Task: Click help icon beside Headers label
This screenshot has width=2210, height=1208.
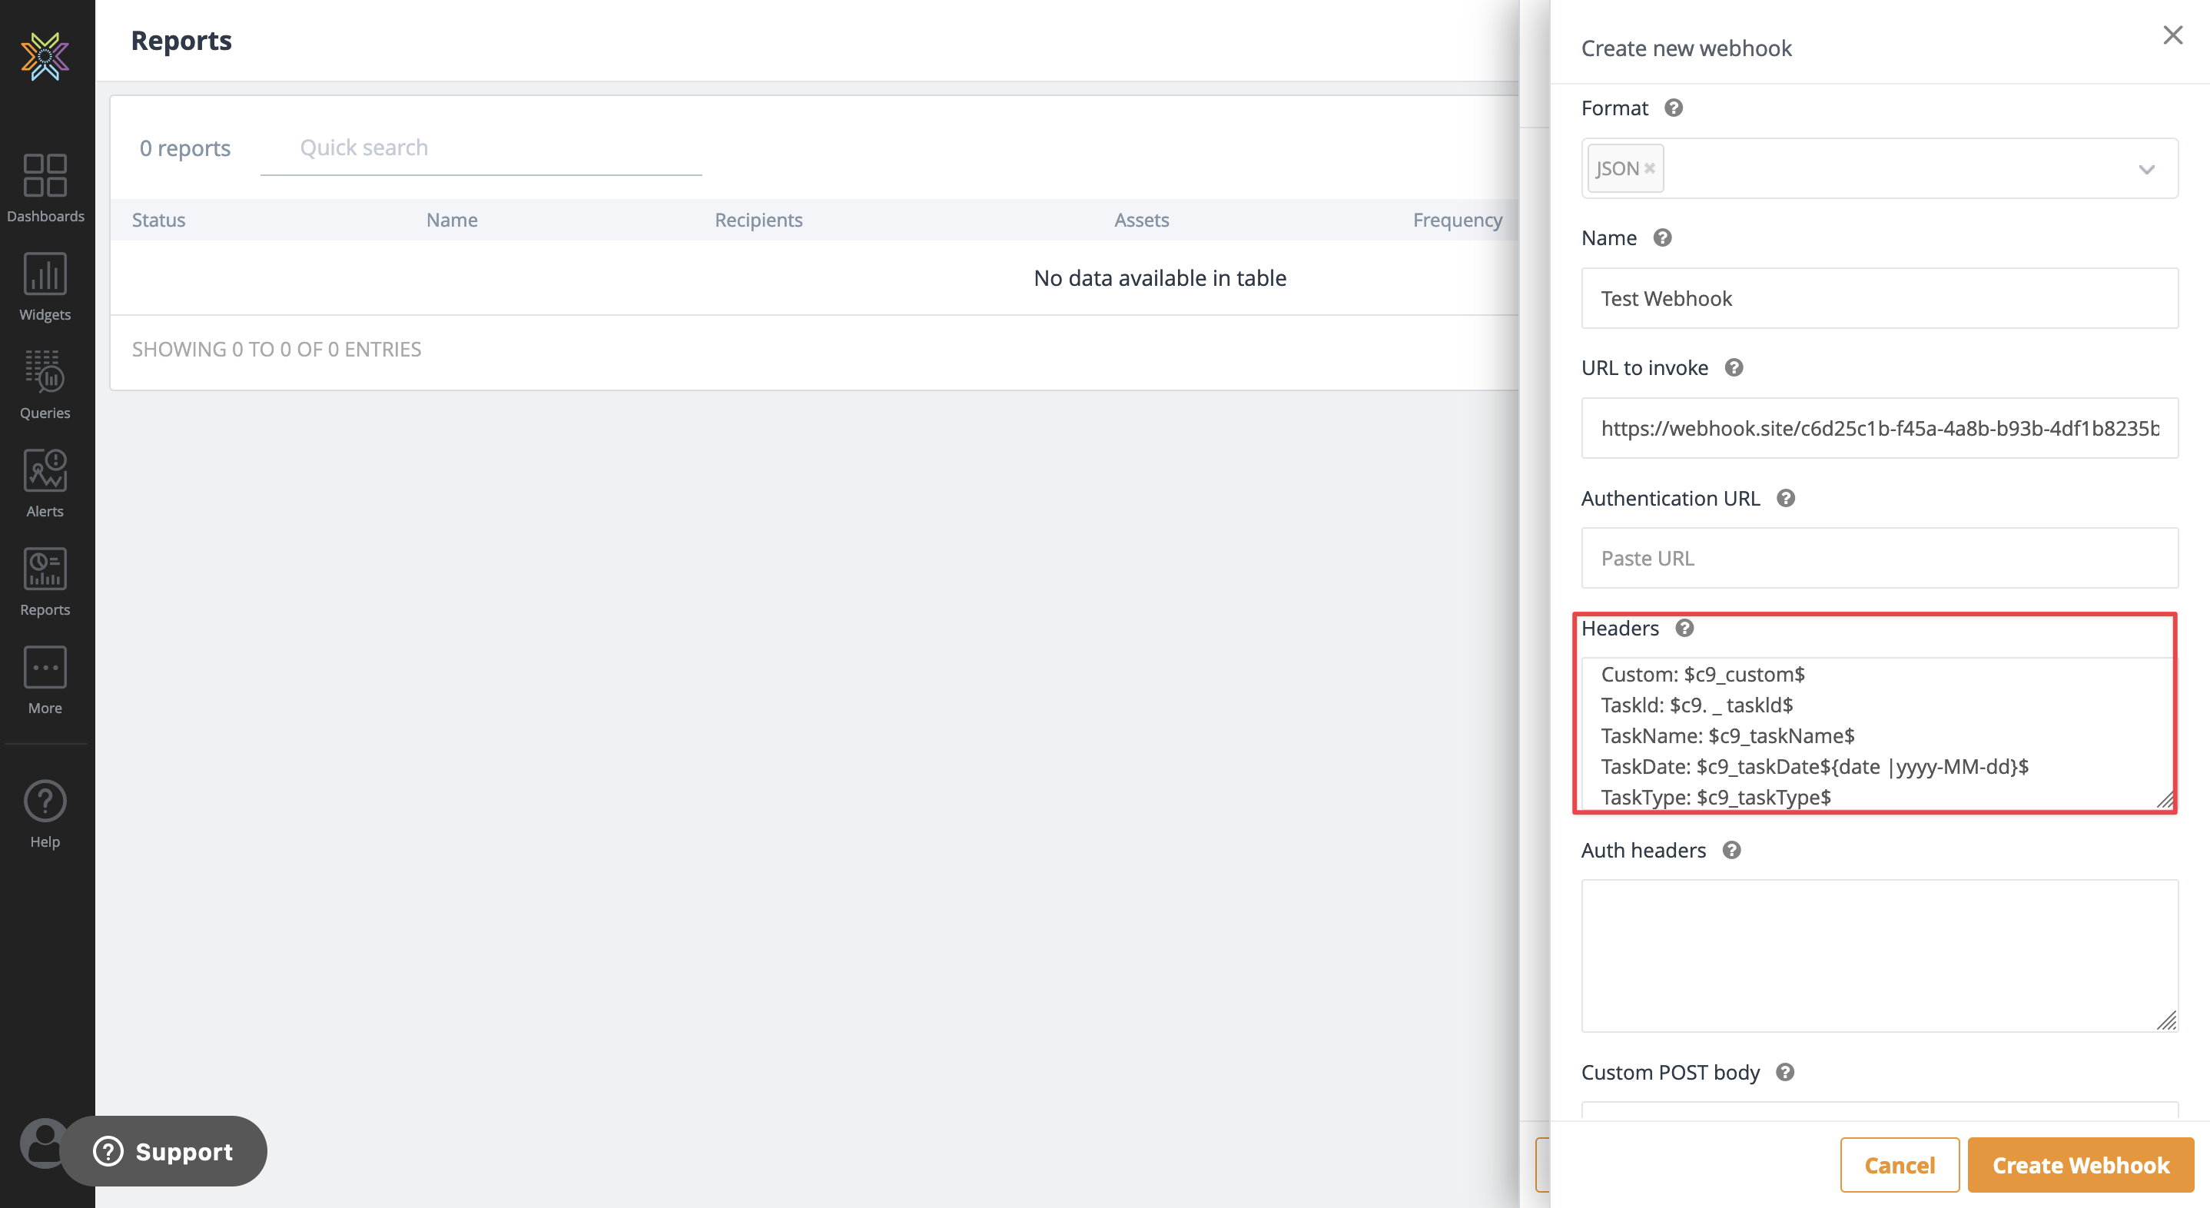Action: pos(1684,628)
